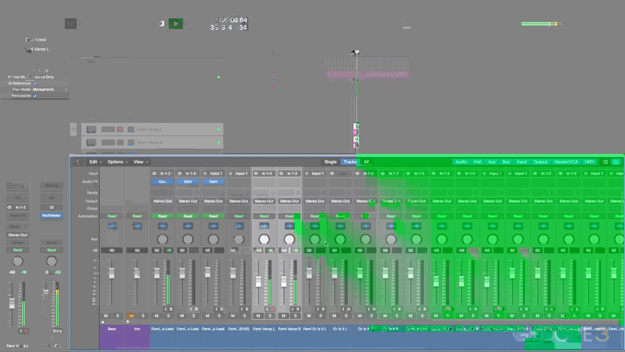The image size is (625, 352).
Task: Unmute the Vox channel strip
Action: tap(131, 315)
